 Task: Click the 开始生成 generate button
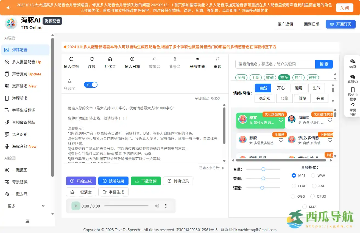pyautogui.click(x=81, y=181)
